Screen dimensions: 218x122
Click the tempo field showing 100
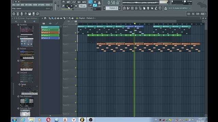pos(82,6)
